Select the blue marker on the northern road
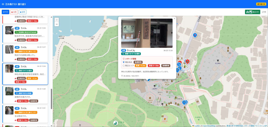The height and width of the screenshot is (127, 268). (x=195, y=35)
